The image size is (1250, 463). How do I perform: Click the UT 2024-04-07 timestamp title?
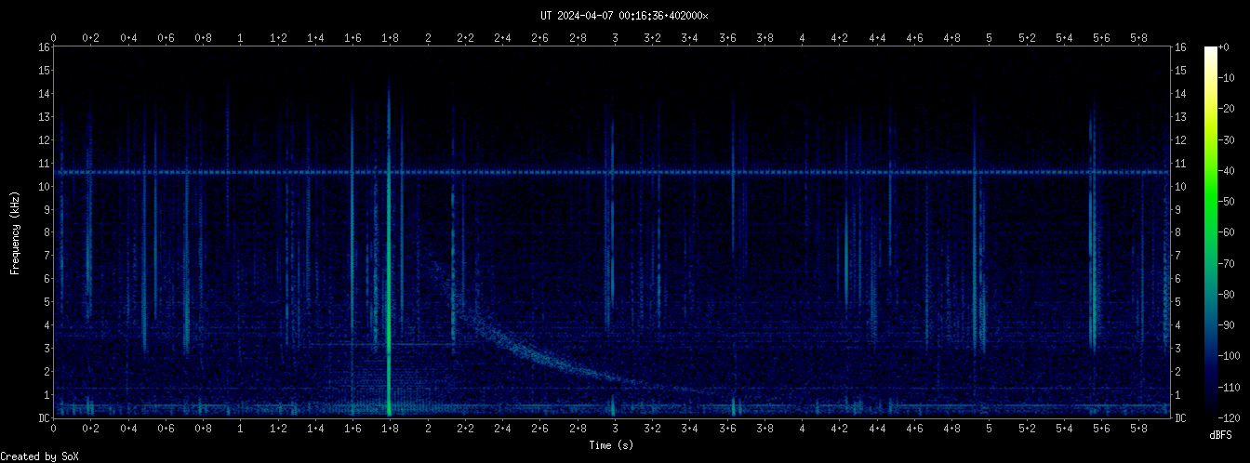pyautogui.click(x=624, y=15)
